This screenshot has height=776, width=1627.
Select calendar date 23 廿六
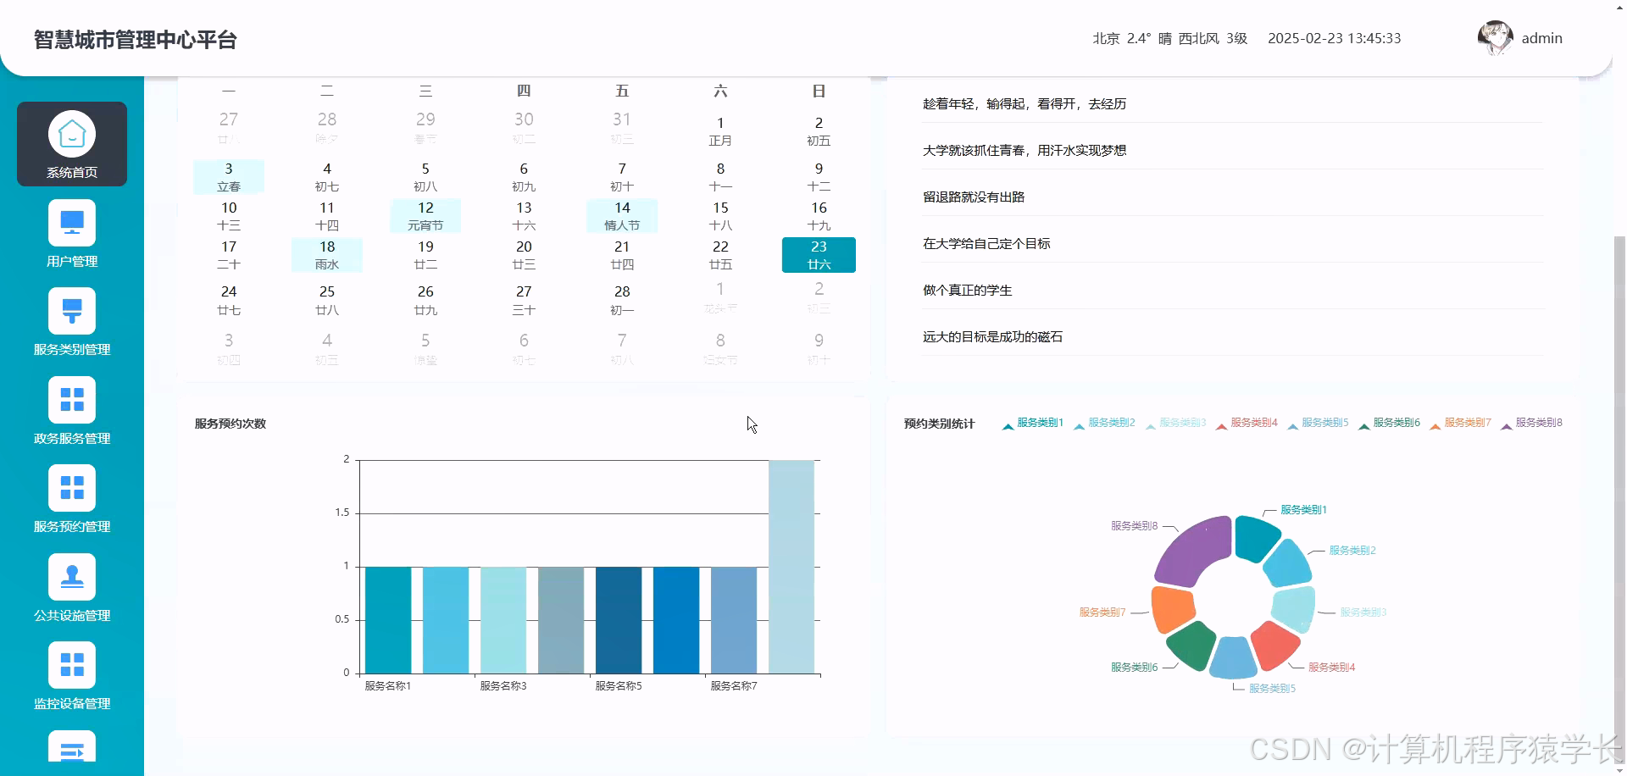(x=819, y=255)
